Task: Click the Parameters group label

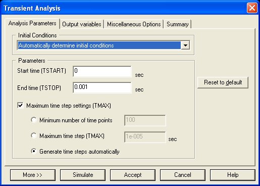Action: (x=32, y=61)
